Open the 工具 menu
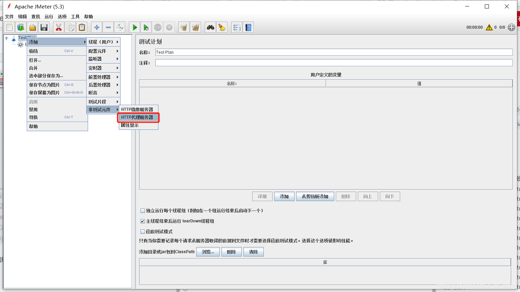 (x=75, y=17)
